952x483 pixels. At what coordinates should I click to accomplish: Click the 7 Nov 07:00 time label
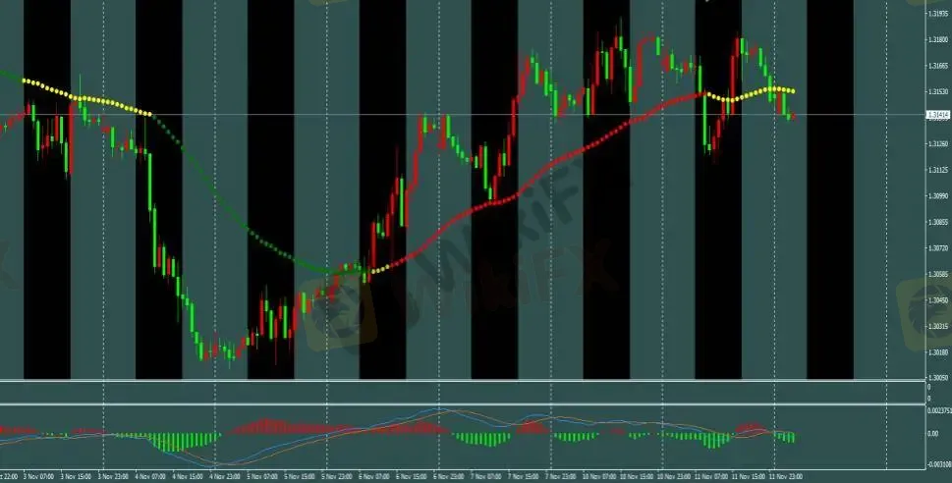click(485, 476)
